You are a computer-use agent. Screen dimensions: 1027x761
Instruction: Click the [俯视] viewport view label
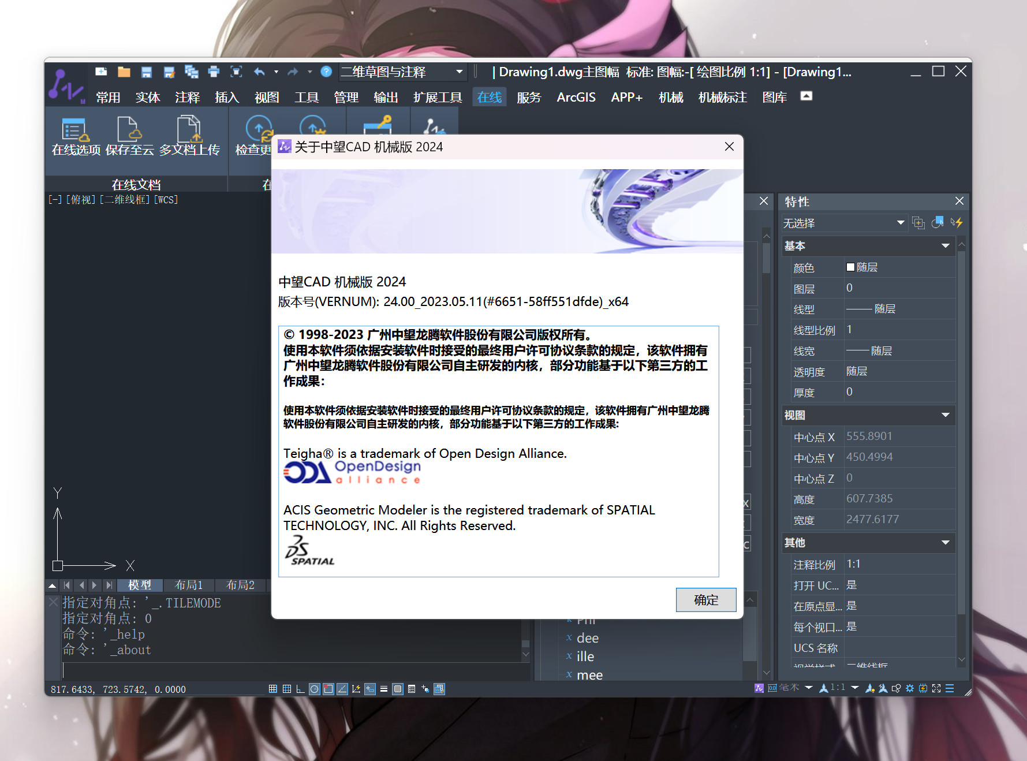click(x=81, y=200)
